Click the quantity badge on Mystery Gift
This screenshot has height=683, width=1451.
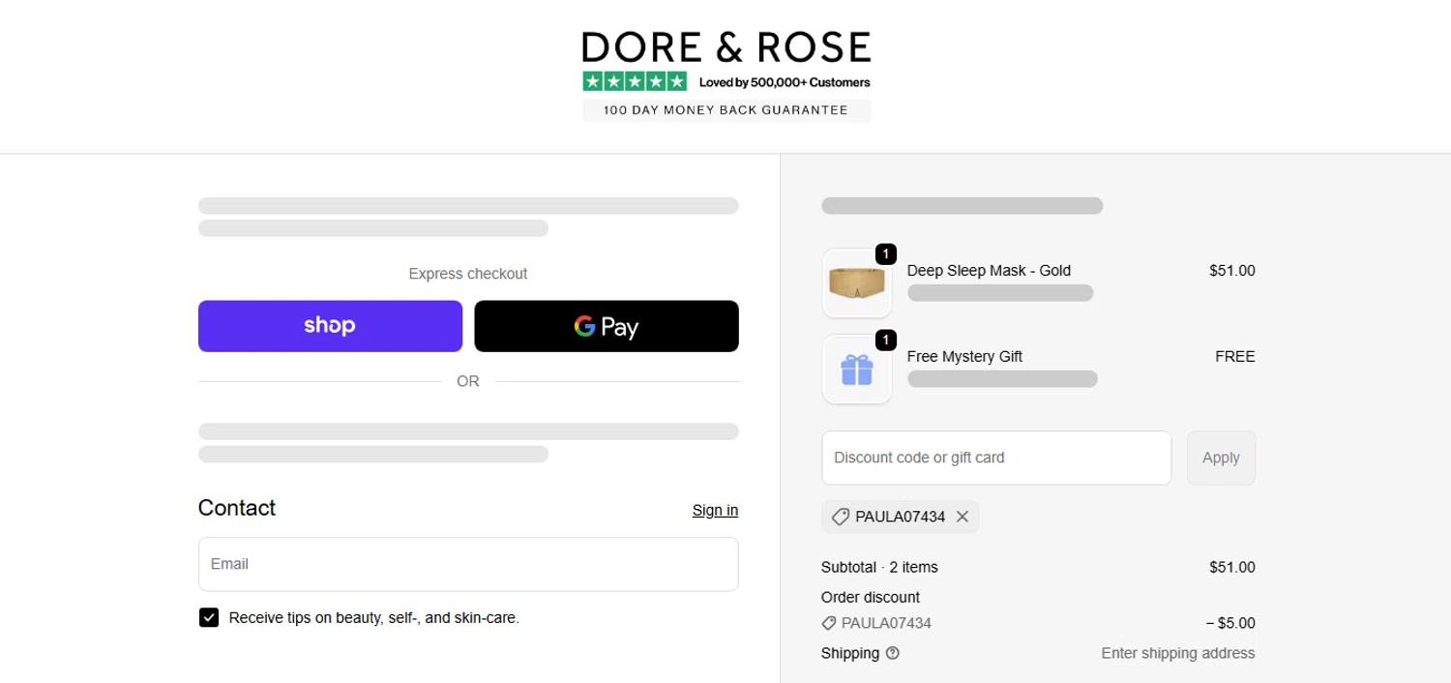885,340
